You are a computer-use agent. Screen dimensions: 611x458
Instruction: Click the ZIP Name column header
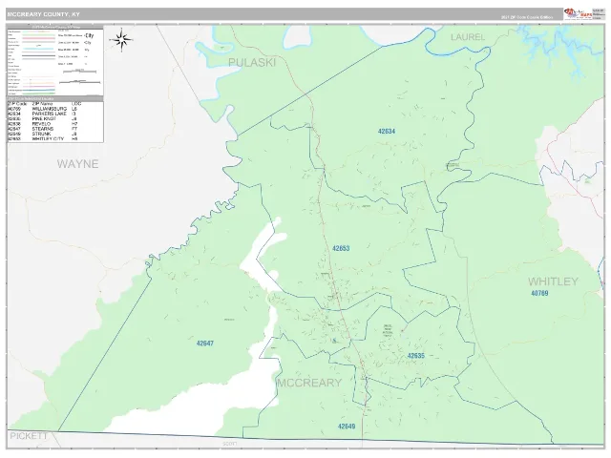pos(42,104)
